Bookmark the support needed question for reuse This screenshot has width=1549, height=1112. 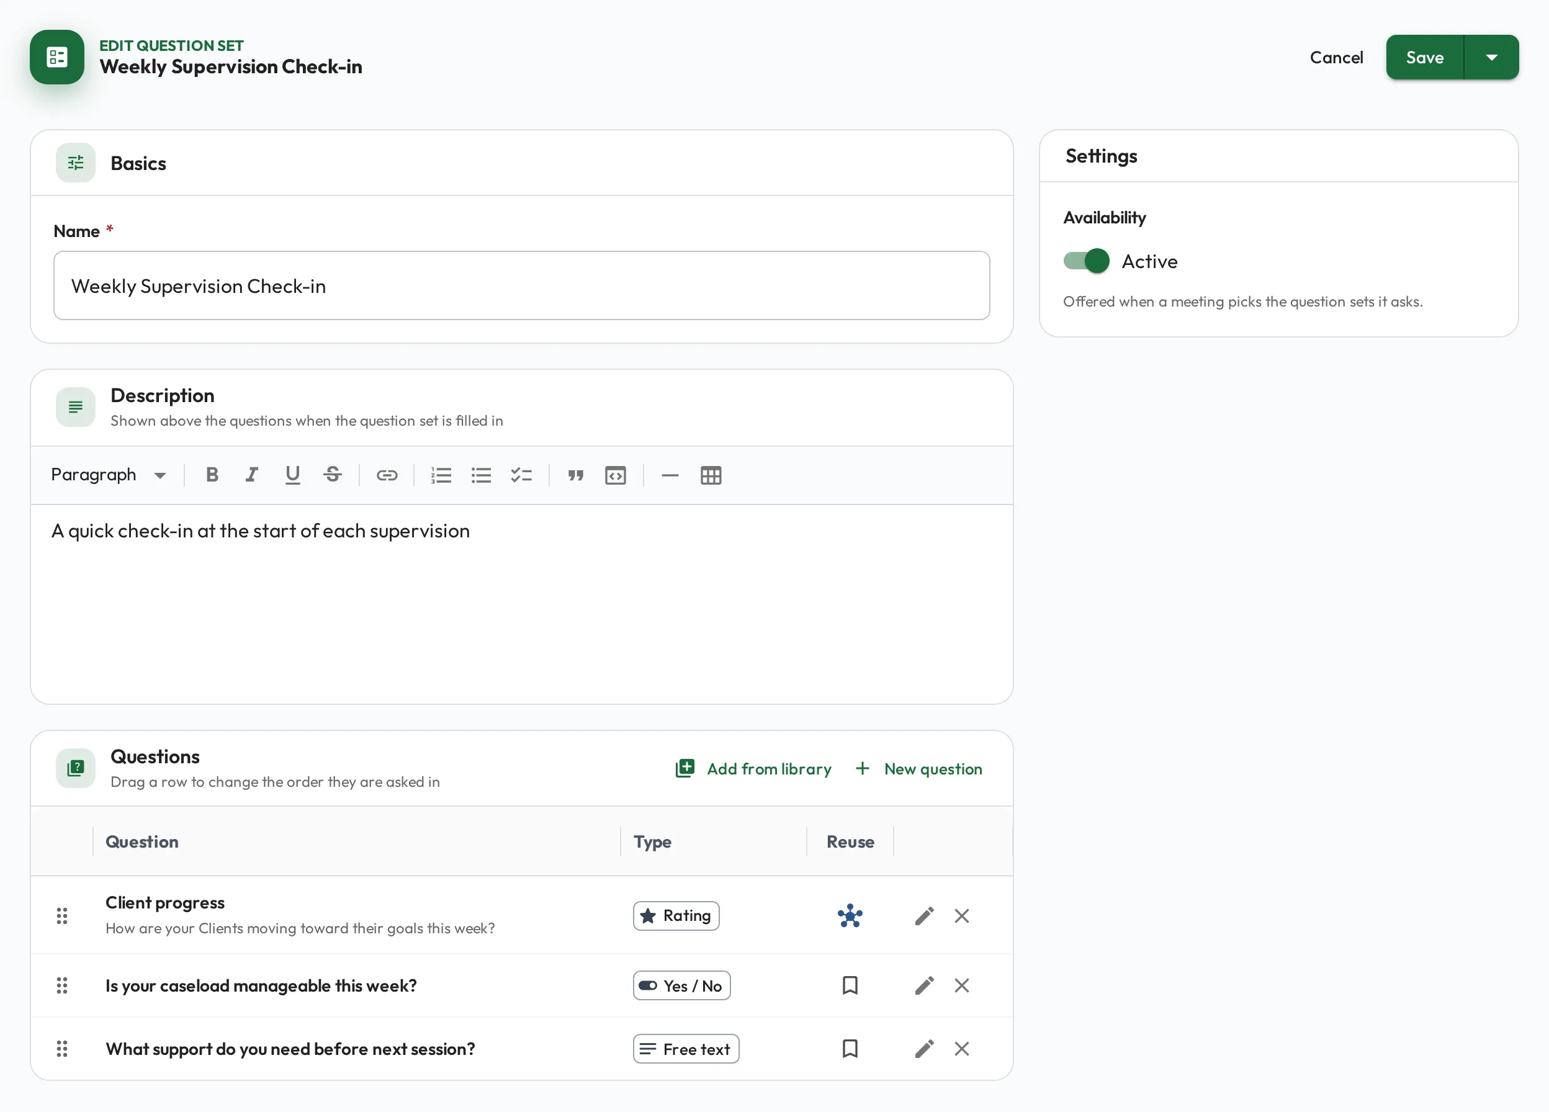850,1049
